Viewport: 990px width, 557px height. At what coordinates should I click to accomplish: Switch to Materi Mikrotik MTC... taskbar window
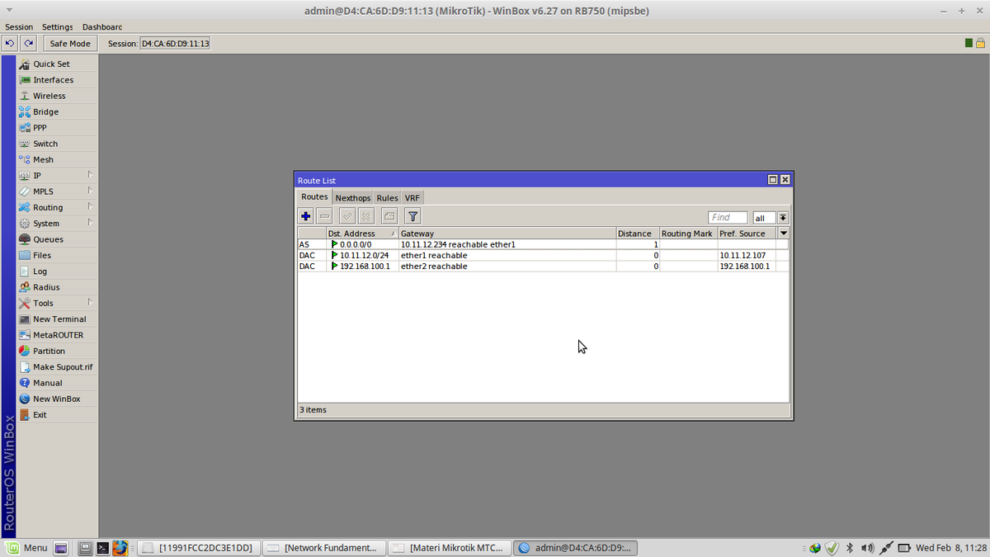click(449, 547)
